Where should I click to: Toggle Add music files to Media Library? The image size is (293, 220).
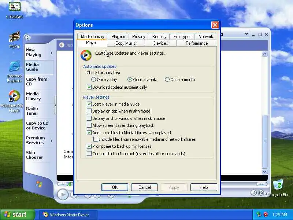129,133
